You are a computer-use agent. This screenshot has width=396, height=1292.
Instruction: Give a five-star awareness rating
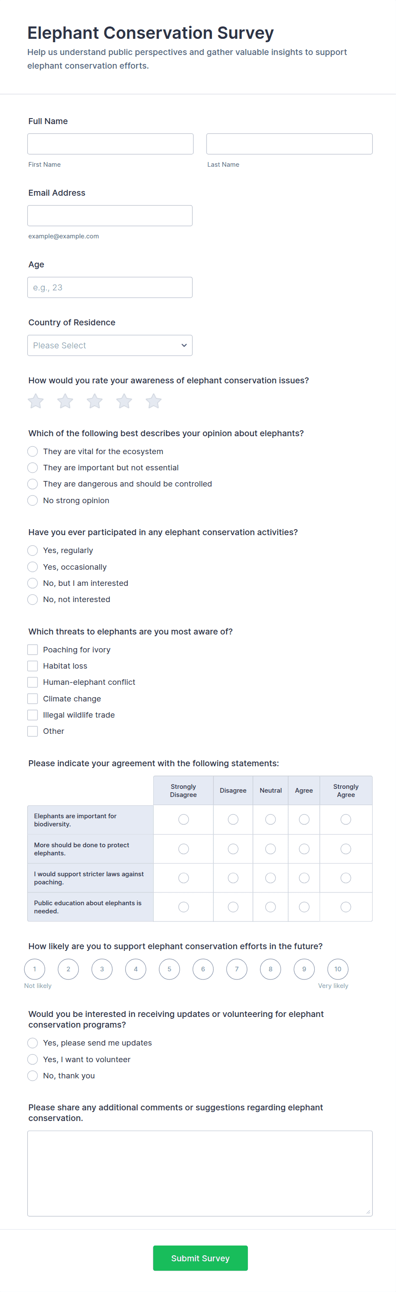(154, 401)
